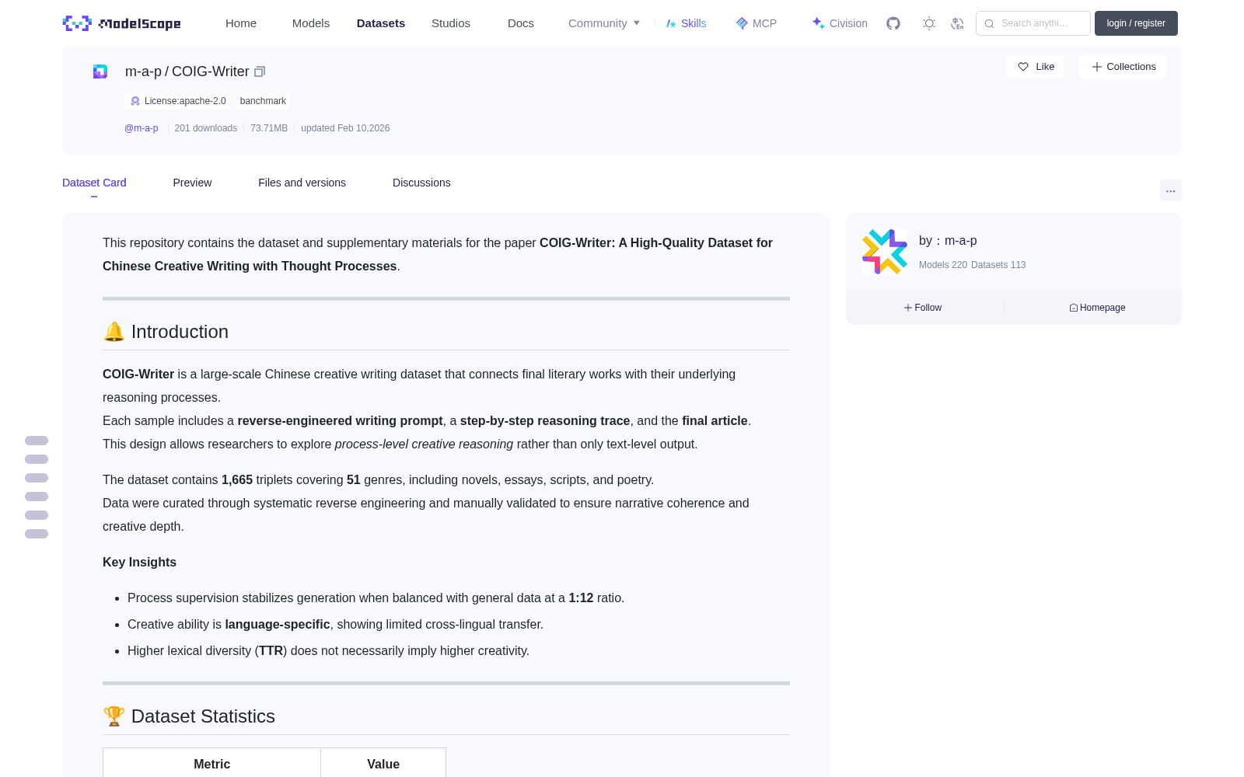The width and height of the screenshot is (1244, 777).
Task: Click the Skills icon in navbar
Action: pos(671,23)
